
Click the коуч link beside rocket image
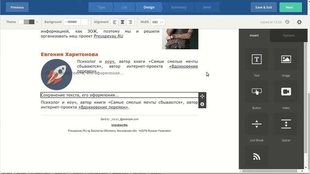coord(109,61)
